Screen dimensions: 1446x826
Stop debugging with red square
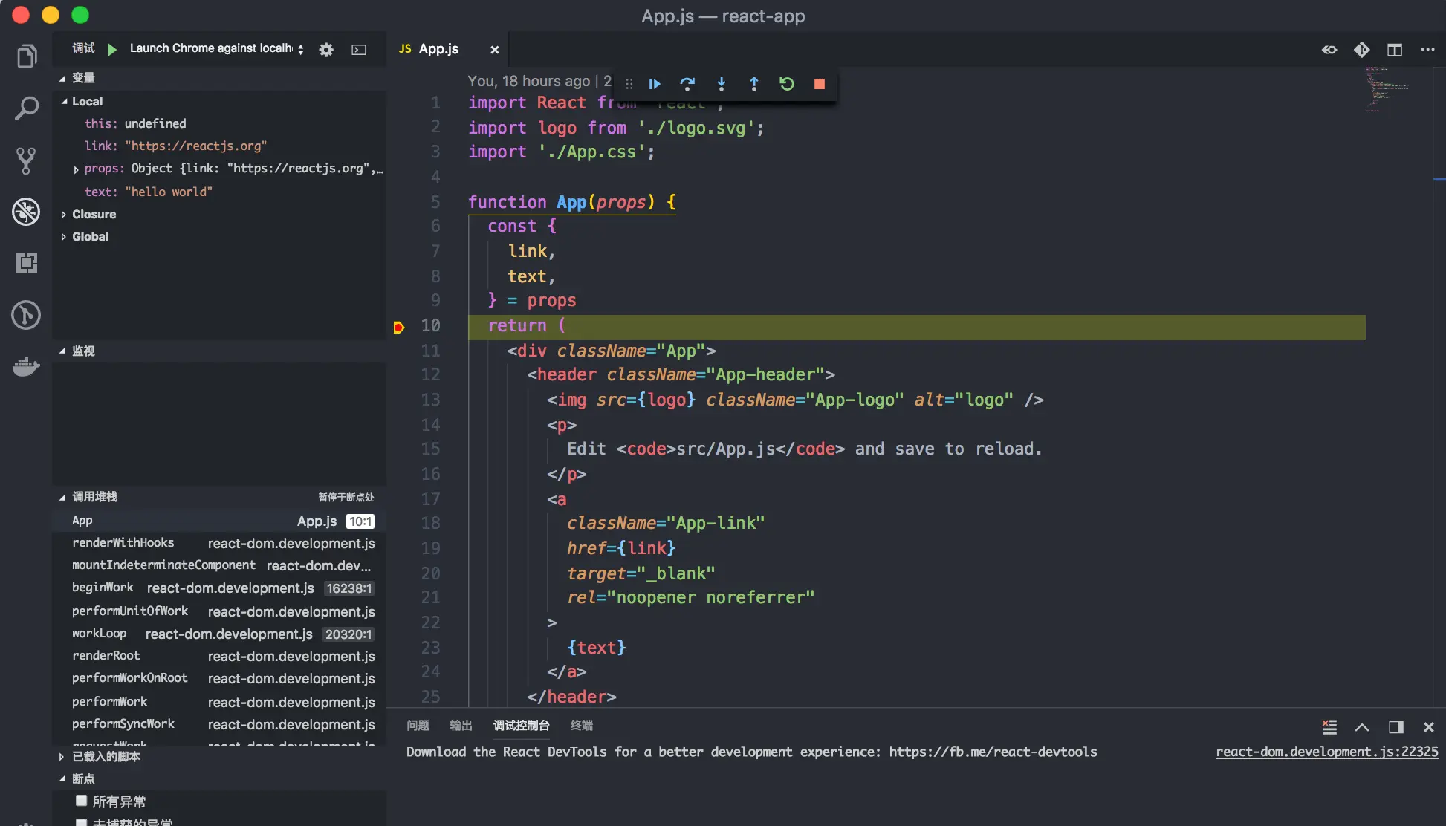(x=819, y=84)
